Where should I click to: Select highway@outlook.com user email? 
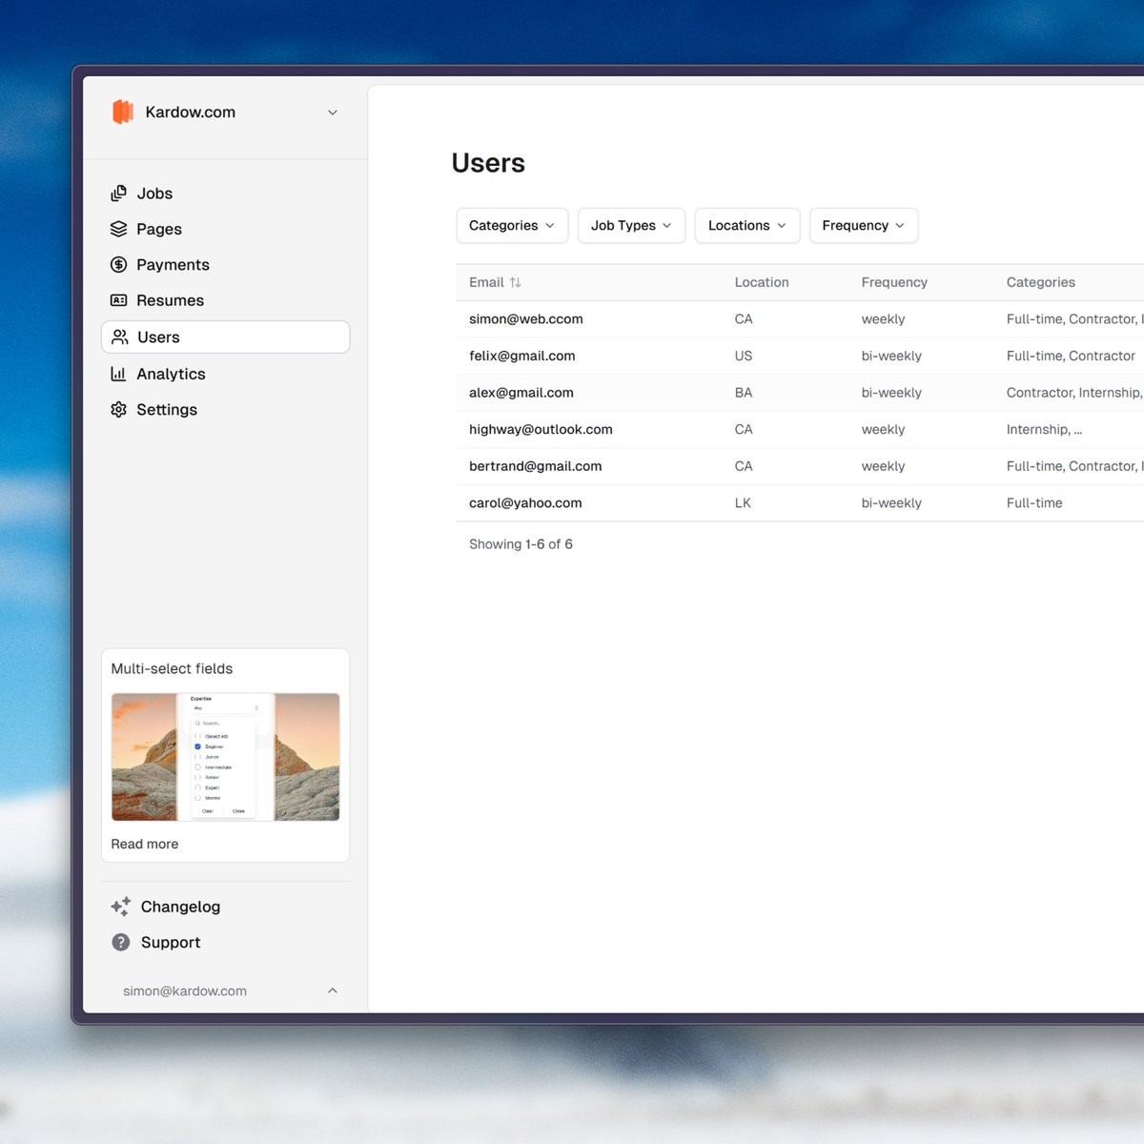point(541,429)
